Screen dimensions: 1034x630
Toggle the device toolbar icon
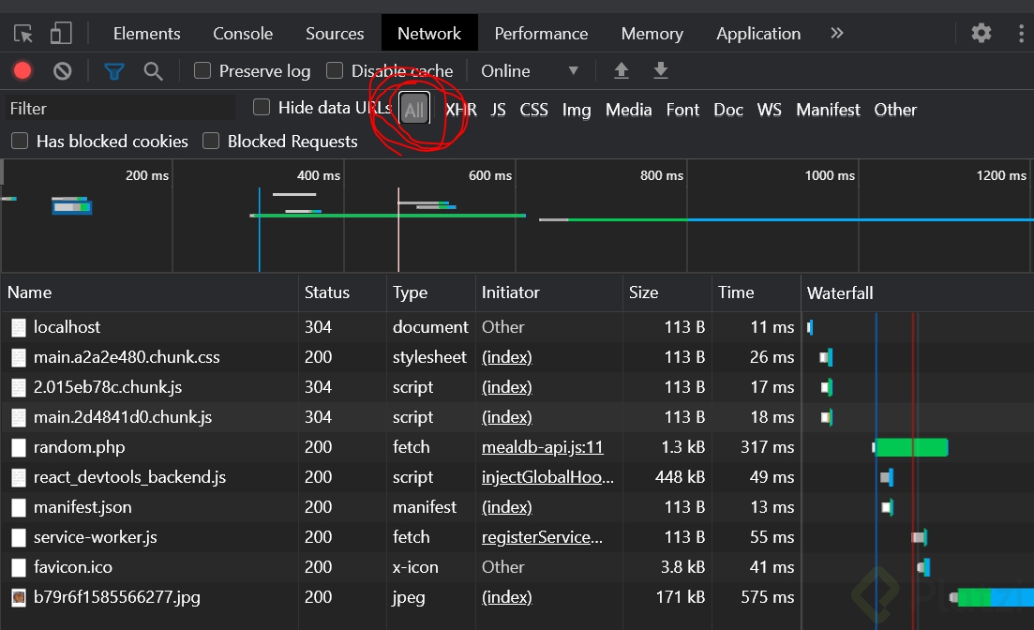click(x=61, y=34)
